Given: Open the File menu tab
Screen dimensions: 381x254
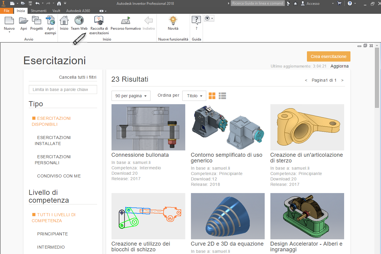Looking at the screenshot, I should click(x=7, y=11).
